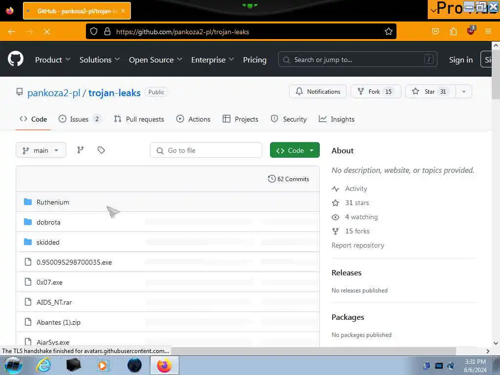Image resolution: width=500 pixels, height=375 pixels.
Task: Open the pankoza2-pl user link
Action: [54, 93]
